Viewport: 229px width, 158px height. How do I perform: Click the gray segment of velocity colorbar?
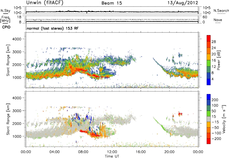[209, 119]
